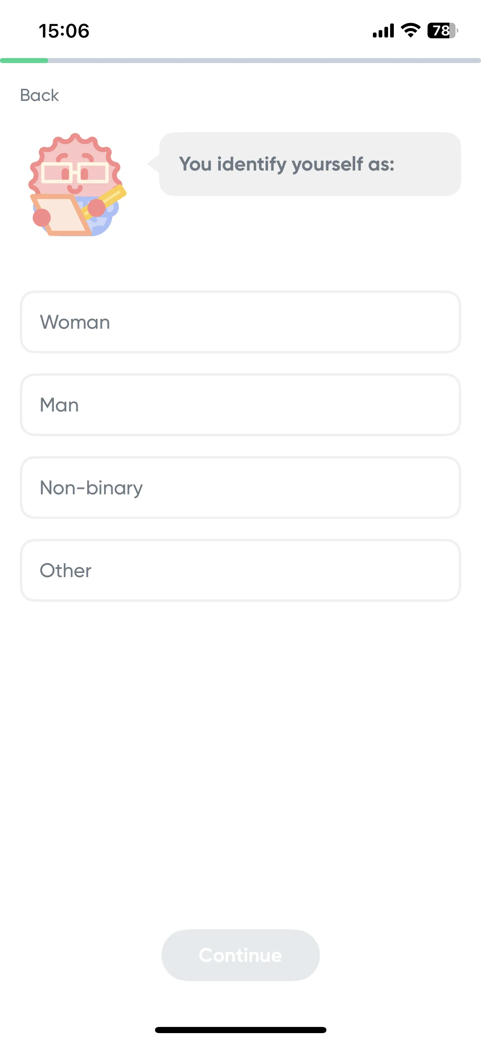Tap the unfilled grey progress track
The width and height of the screenshot is (481, 1043).
tap(264, 61)
